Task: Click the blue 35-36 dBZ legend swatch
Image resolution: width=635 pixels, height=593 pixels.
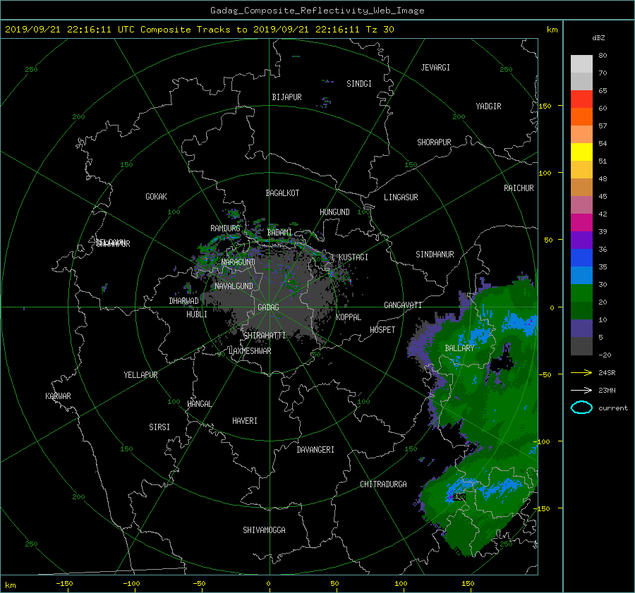Action: [581, 258]
